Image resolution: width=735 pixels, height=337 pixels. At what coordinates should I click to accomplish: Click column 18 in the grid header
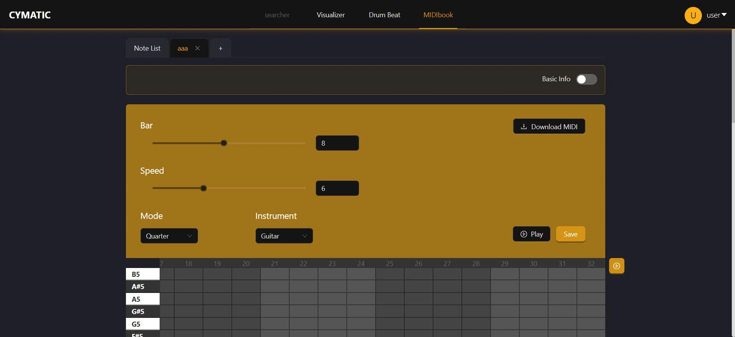(x=188, y=264)
